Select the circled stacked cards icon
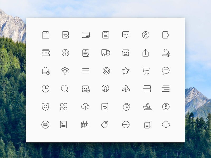 click(45, 125)
